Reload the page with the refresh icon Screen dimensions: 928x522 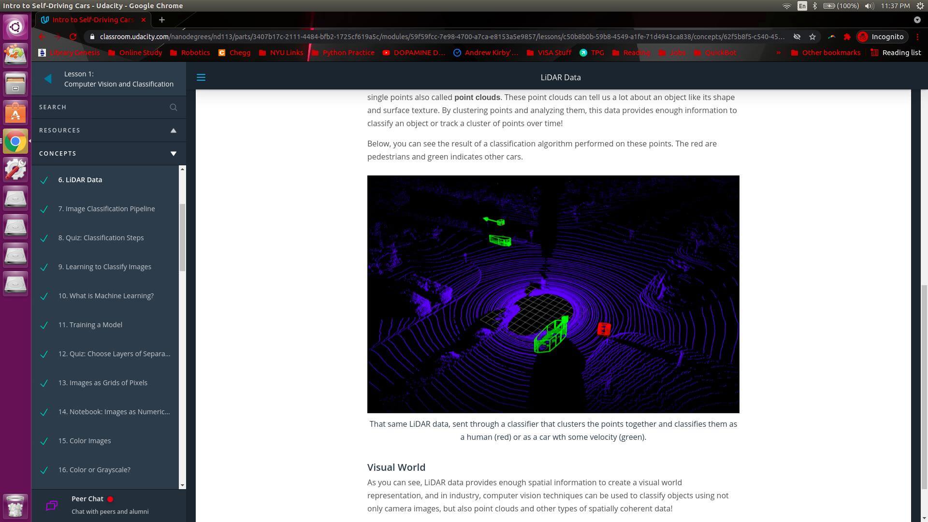point(73,37)
